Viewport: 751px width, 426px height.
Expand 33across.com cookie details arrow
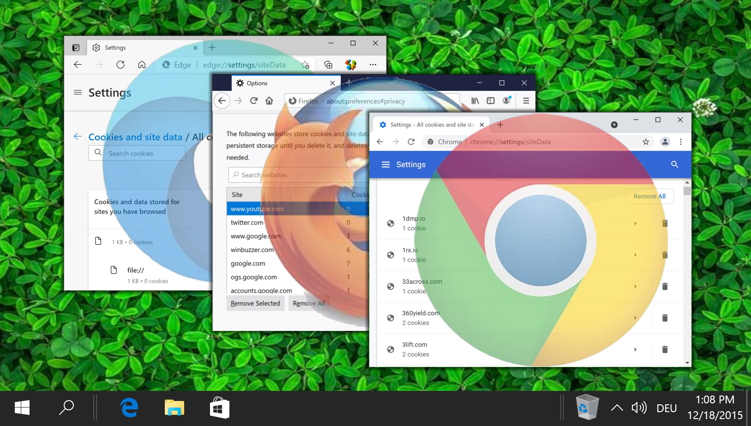point(636,287)
